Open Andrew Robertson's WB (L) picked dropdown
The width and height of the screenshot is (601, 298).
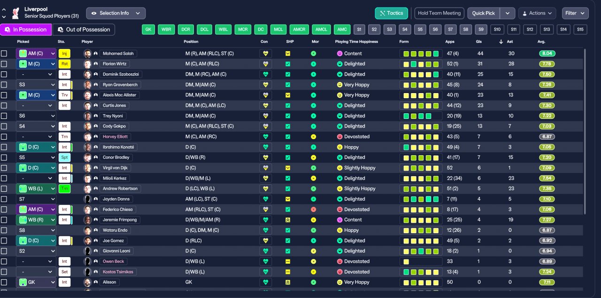pos(36,188)
